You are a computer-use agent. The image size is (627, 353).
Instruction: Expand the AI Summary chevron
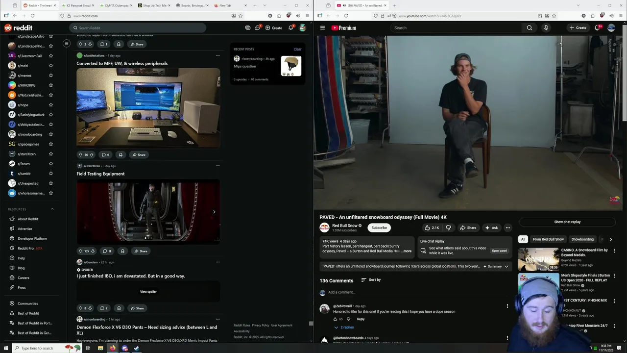point(506,267)
